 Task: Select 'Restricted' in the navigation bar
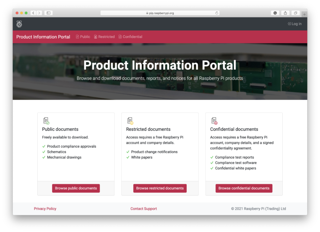click(106, 36)
